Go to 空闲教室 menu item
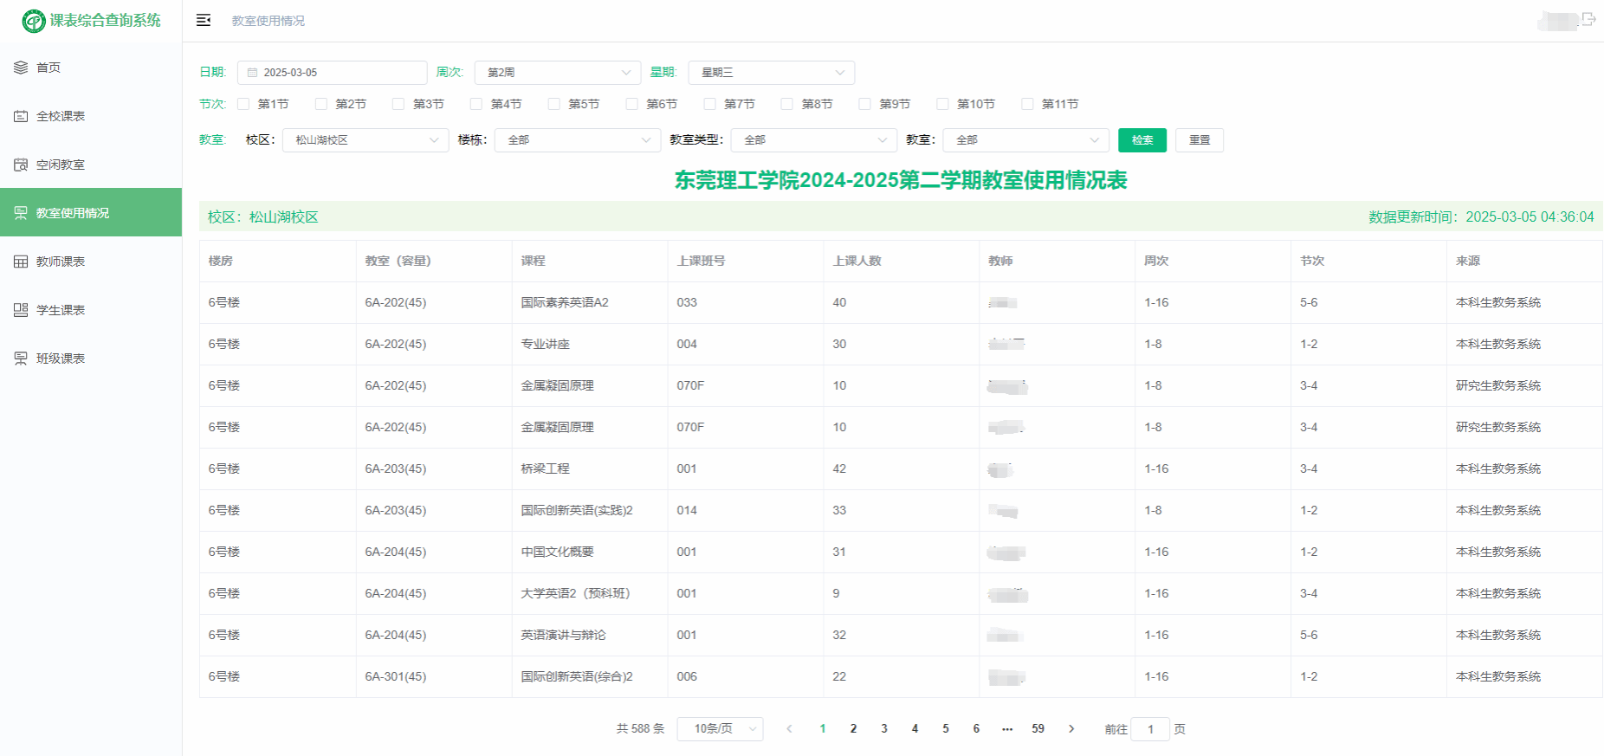The height and width of the screenshot is (756, 1604). pyautogui.click(x=91, y=165)
